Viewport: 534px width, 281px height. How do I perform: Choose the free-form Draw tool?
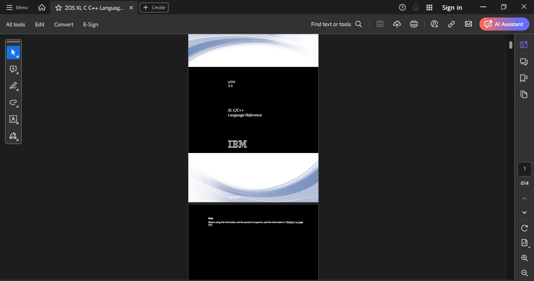pyautogui.click(x=13, y=103)
